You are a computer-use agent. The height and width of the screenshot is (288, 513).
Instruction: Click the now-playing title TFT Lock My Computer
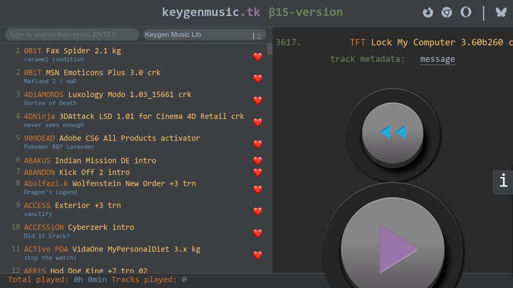click(431, 43)
